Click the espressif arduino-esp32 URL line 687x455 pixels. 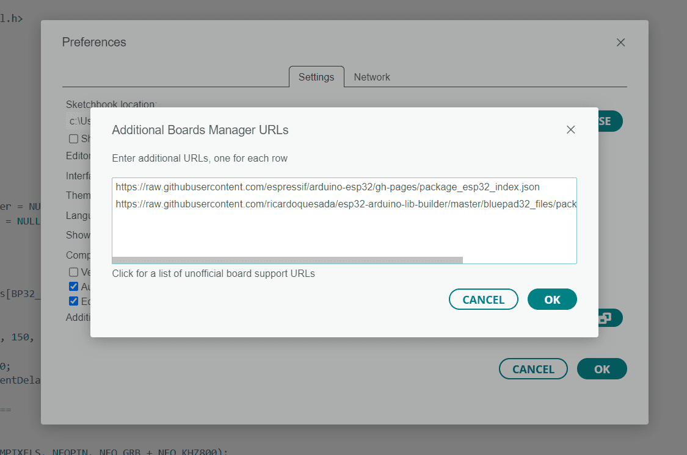[327, 187]
